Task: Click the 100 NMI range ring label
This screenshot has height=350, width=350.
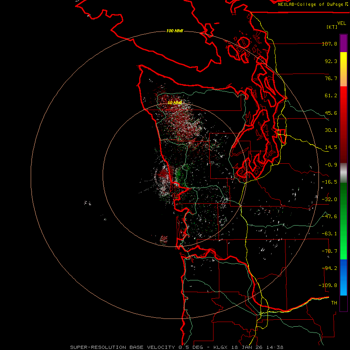Action: click(175, 31)
